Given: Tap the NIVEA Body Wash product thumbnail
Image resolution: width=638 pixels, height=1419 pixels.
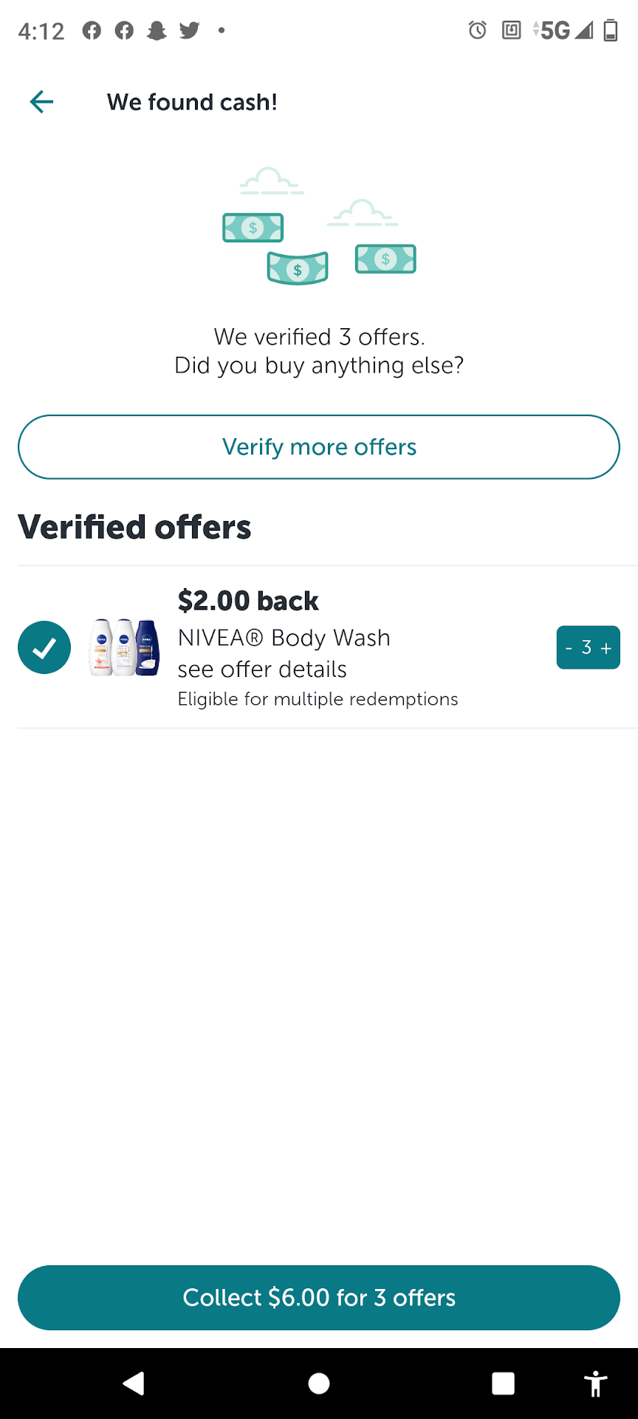Looking at the screenshot, I should [x=124, y=647].
